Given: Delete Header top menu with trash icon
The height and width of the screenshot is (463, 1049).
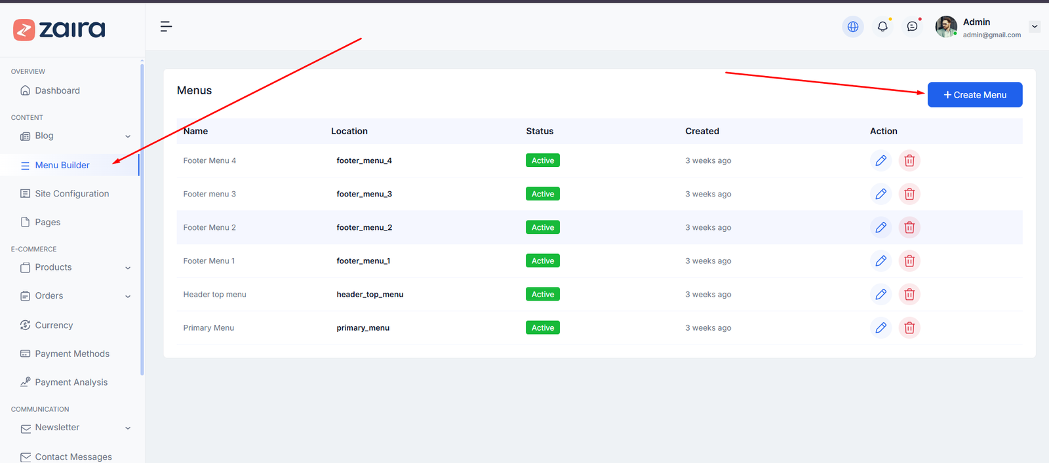Looking at the screenshot, I should (x=909, y=294).
